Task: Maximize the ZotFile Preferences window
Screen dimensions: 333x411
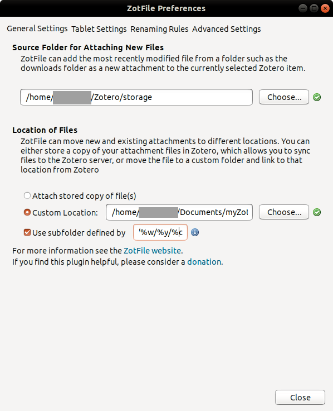Action: tap(314, 8)
